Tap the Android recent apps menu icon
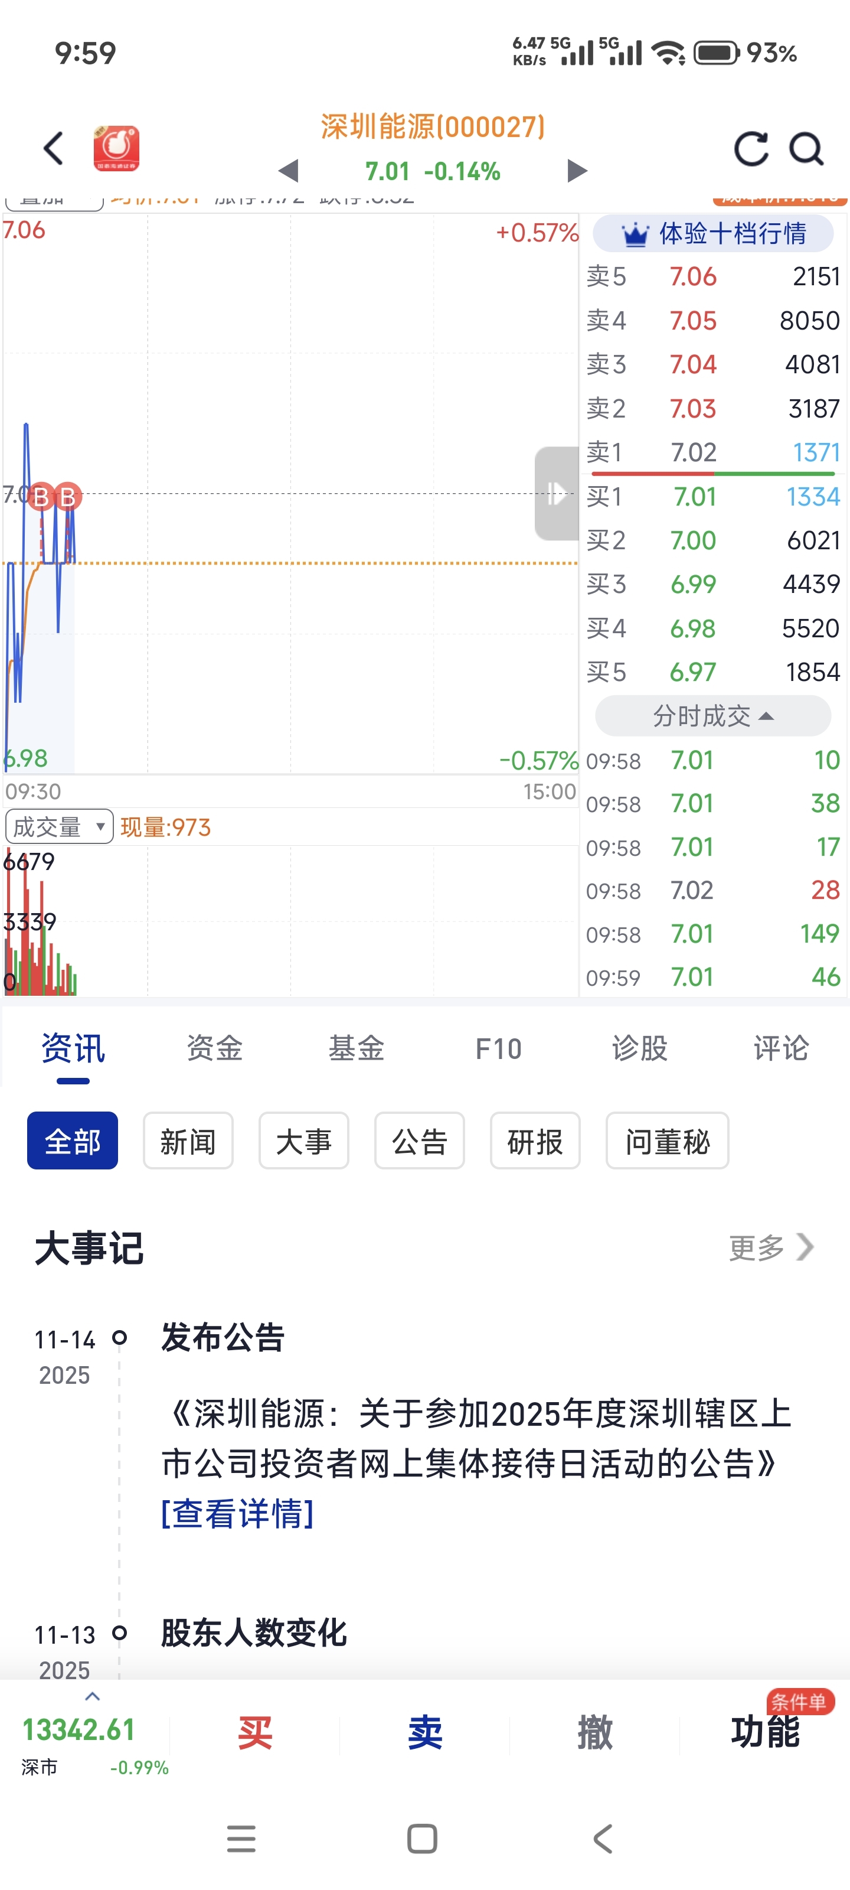 [x=241, y=1839]
